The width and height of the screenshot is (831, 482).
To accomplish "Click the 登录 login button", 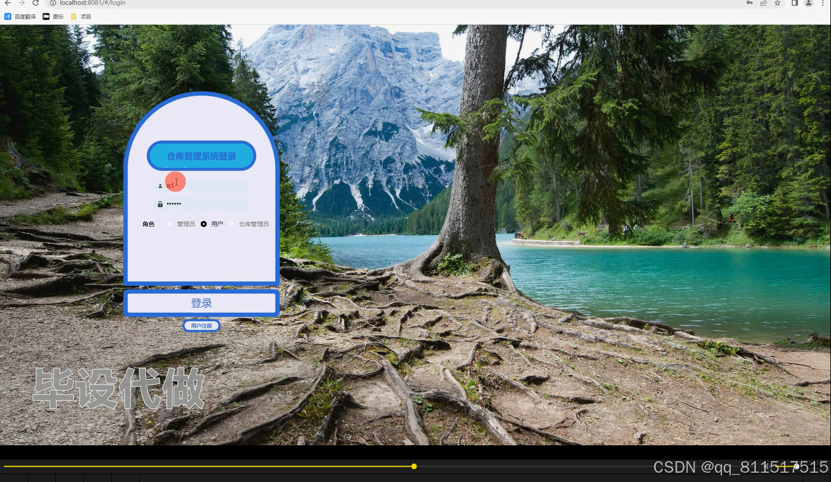I will [202, 303].
